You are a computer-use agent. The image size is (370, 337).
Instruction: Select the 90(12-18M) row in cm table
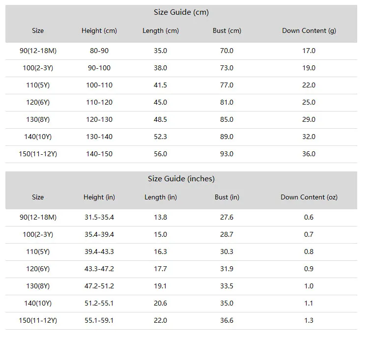coord(181,51)
